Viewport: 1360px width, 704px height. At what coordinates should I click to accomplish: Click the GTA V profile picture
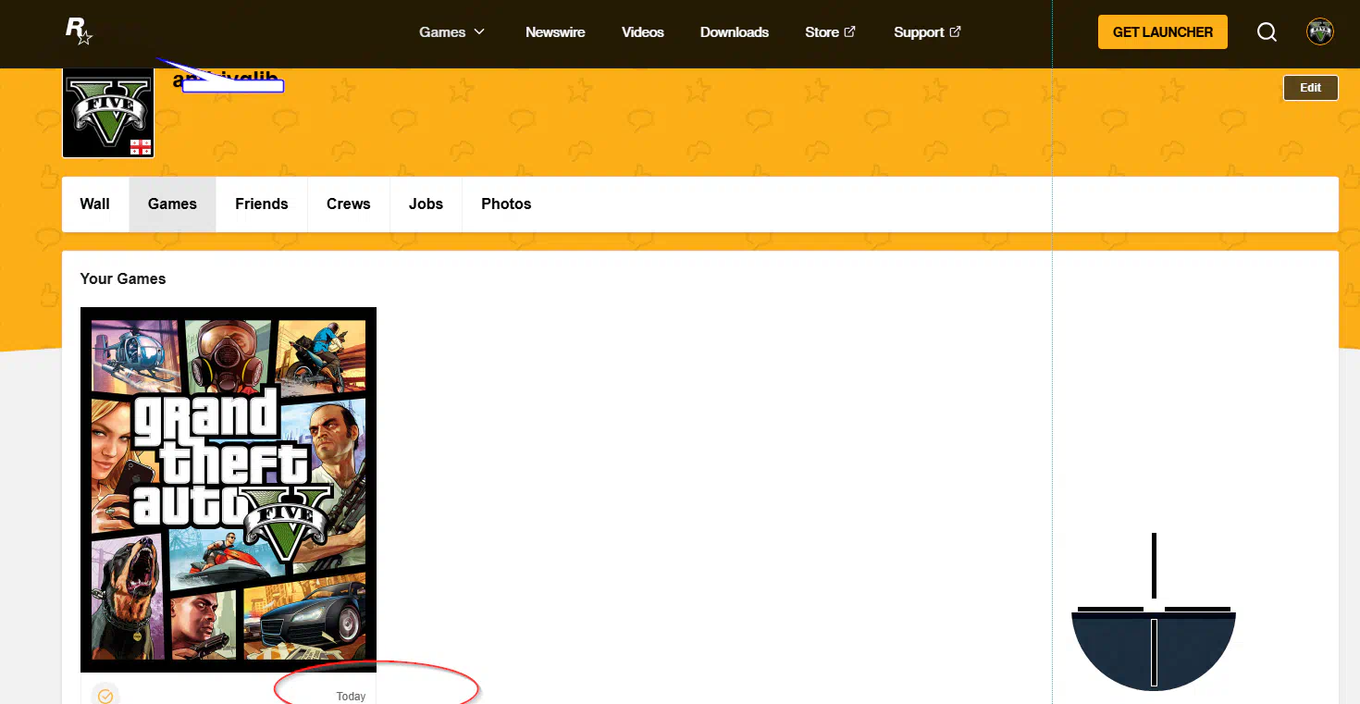[x=108, y=113]
